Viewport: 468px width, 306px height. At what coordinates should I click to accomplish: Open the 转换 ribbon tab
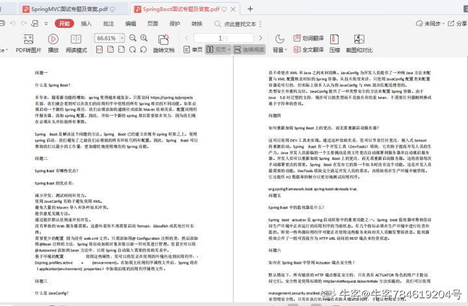(x=197, y=23)
